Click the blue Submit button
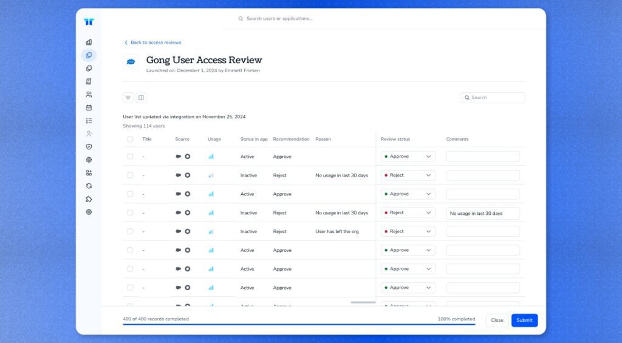The image size is (622, 343). [x=524, y=321]
